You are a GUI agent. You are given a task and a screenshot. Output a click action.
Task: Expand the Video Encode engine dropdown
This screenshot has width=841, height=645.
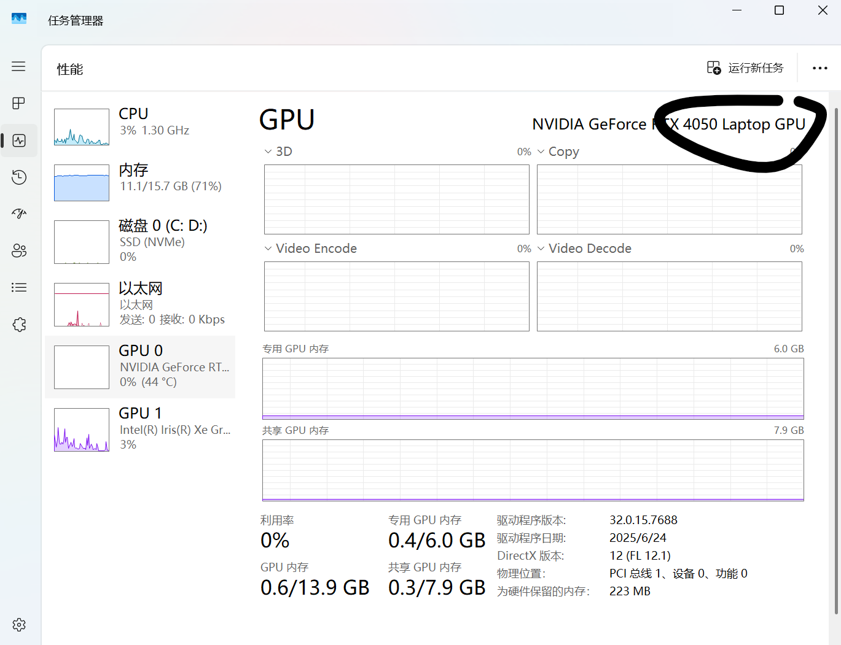310,249
